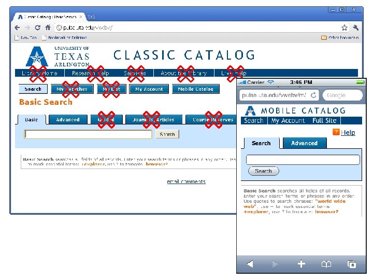The image size is (373, 280).
Task: Open My List in Classic Catalog
Action: click(111, 89)
